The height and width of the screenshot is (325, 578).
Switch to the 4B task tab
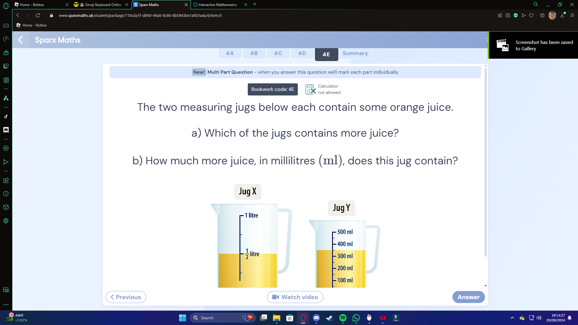(254, 53)
